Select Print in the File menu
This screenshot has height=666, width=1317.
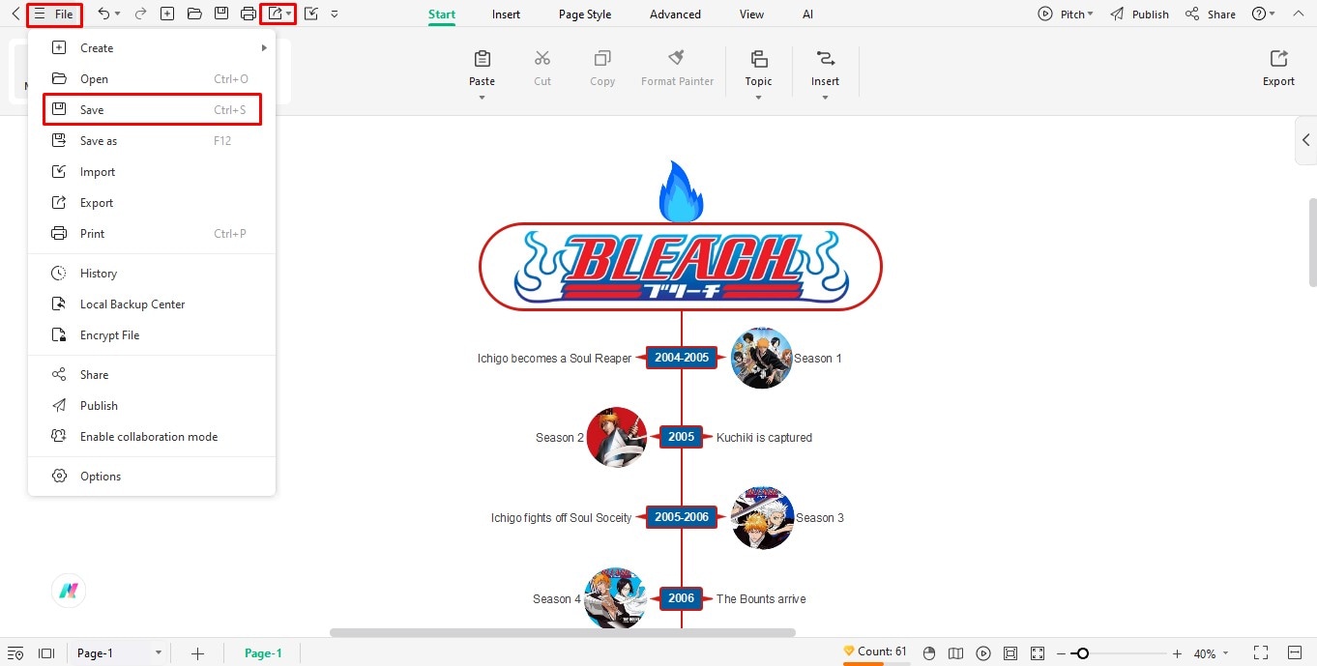coord(152,233)
